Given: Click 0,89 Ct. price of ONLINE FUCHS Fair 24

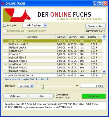Looking at the screenshot, I should pyautogui.click(x=73, y=75).
